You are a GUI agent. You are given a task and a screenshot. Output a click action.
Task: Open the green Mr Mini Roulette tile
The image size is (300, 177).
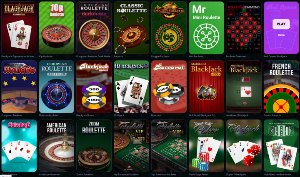(206, 28)
